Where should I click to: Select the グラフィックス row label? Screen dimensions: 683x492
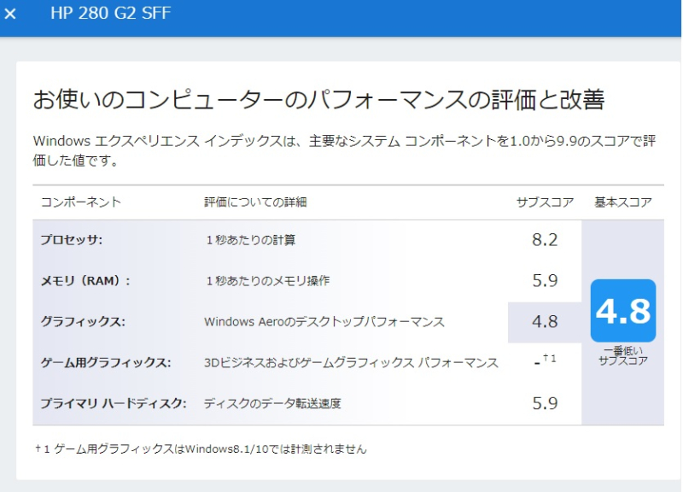pos(83,322)
